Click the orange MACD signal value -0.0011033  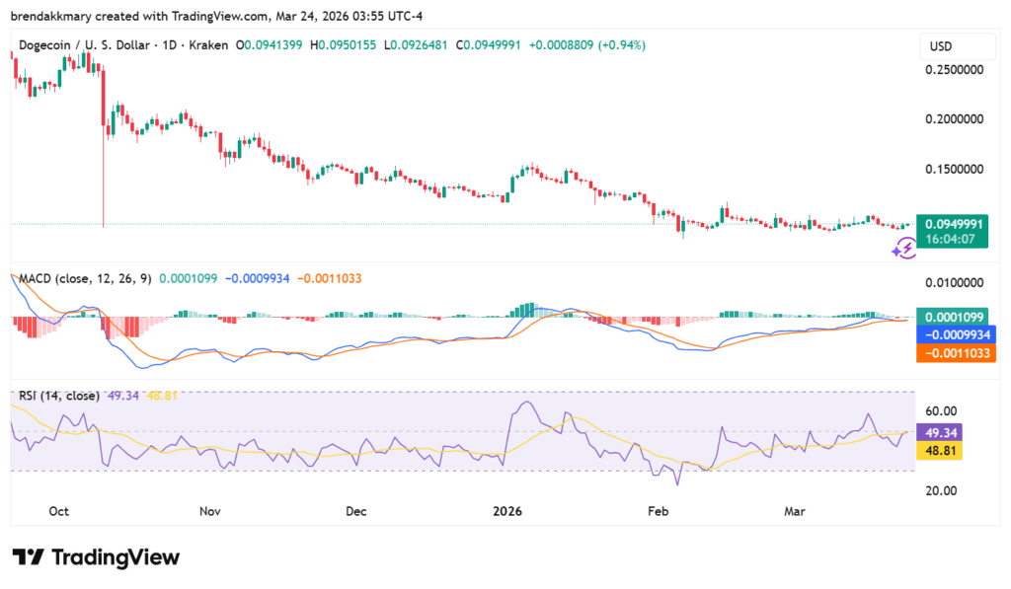coord(956,354)
